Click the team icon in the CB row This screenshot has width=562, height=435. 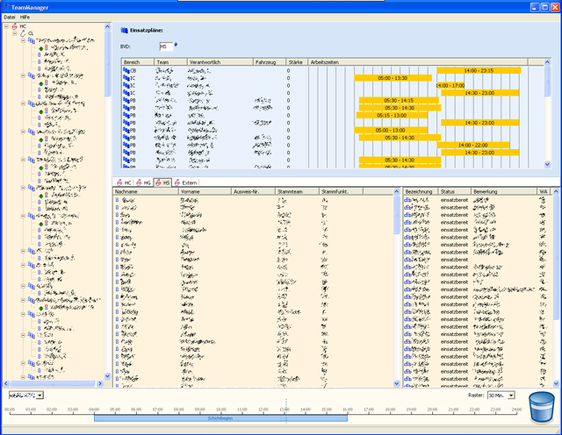point(126,70)
